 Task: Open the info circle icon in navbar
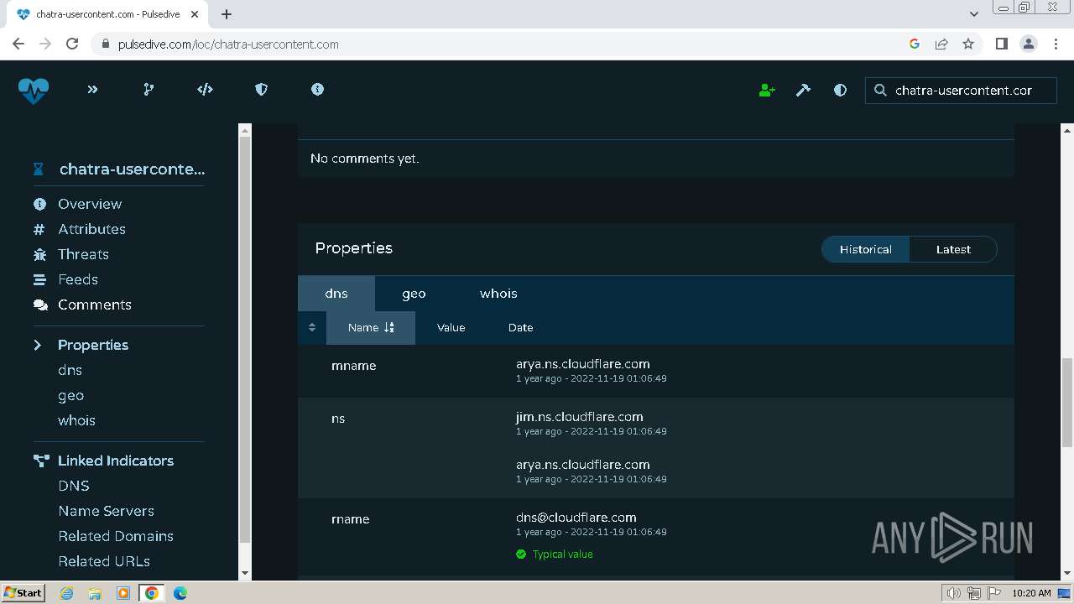tap(317, 89)
